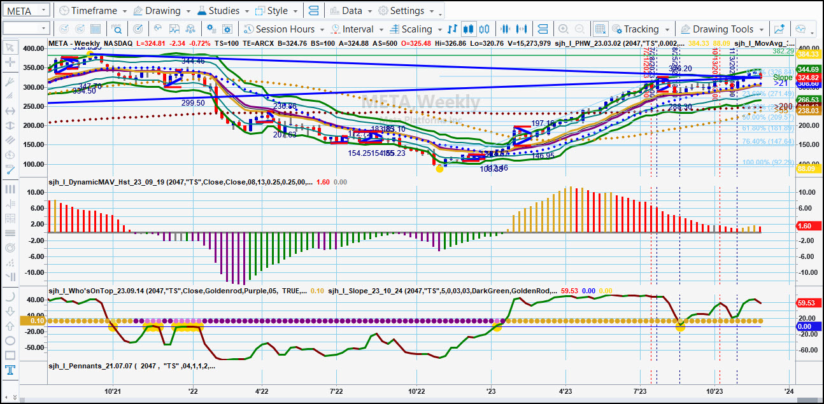Click the boxed chart line icon in the second toolbar

pyautogui.click(x=174, y=29)
